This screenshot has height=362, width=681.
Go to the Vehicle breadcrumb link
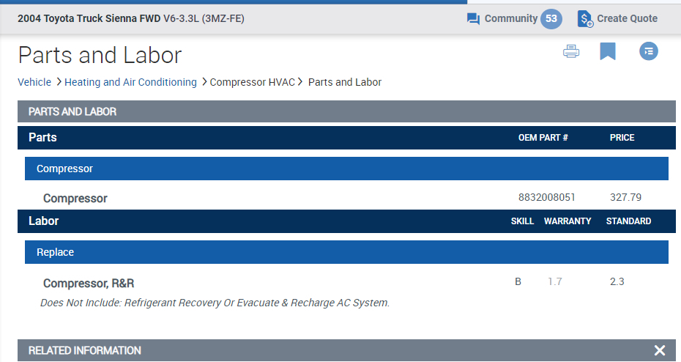[34, 82]
